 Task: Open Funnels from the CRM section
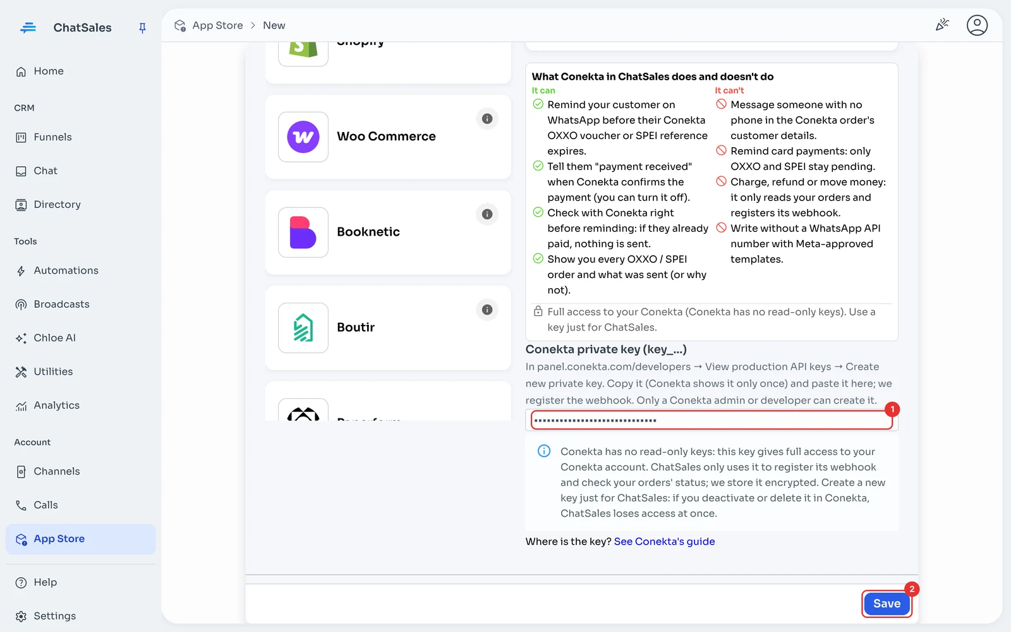[80, 137]
